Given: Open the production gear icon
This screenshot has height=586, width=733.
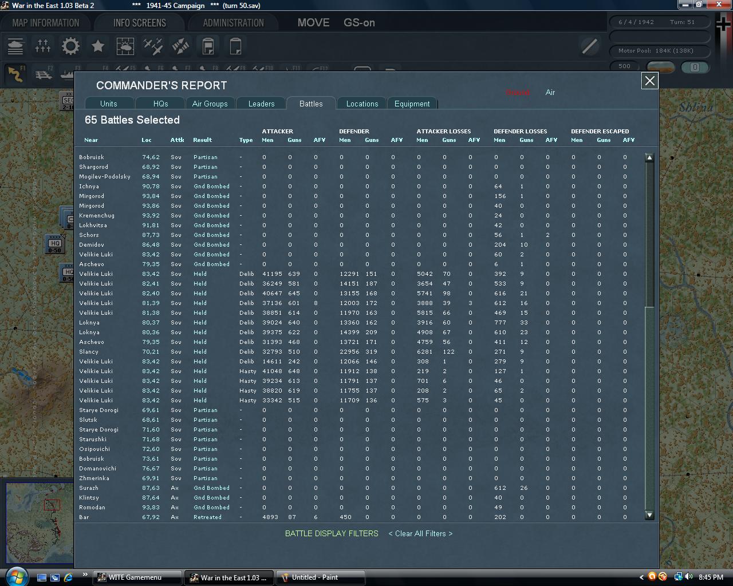Looking at the screenshot, I should (x=70, y=46).
